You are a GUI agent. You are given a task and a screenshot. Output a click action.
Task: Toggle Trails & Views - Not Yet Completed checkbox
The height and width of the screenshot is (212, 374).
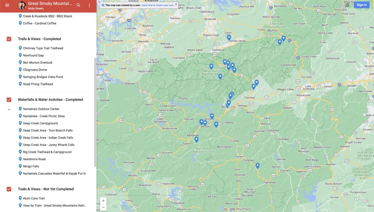click(x=9, y=189)
